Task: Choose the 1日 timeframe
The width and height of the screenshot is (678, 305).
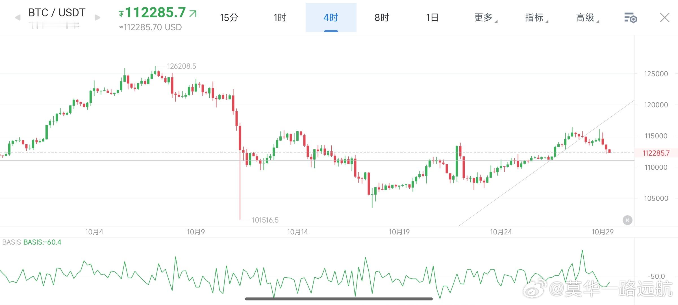Action: 432,18
